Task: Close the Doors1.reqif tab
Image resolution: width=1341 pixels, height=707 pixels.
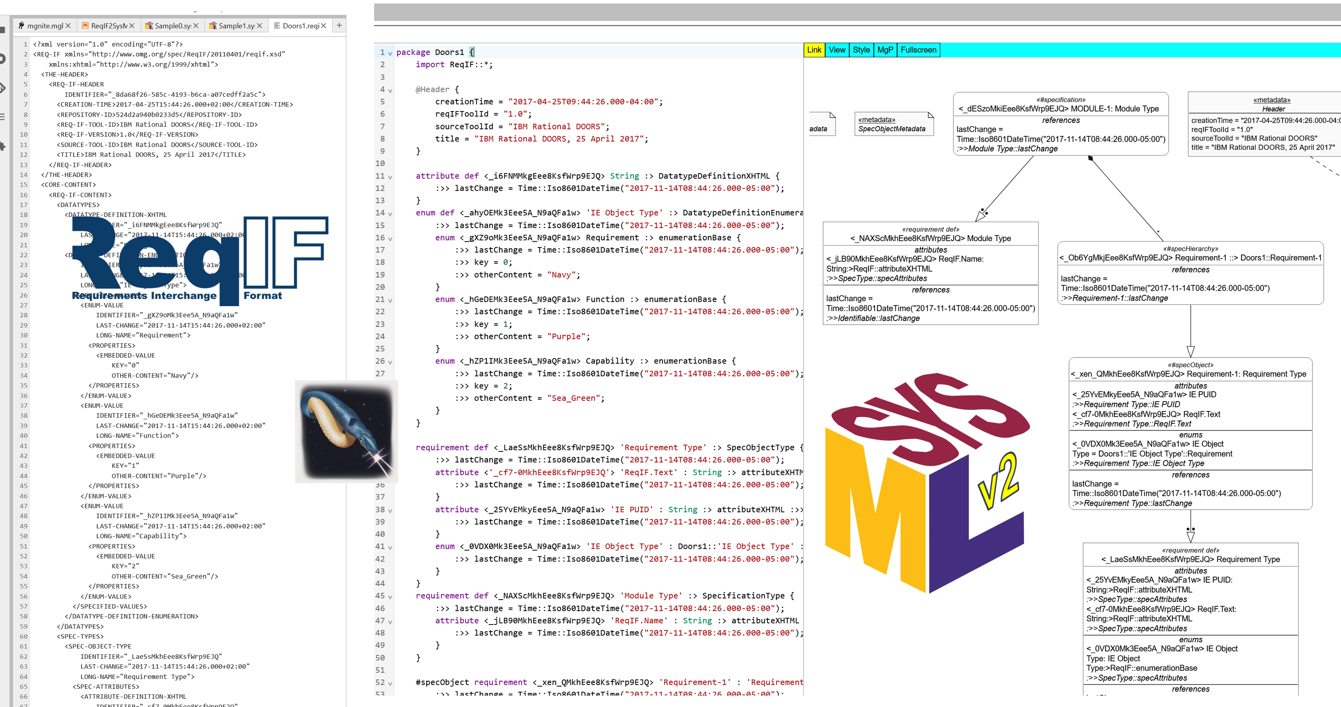Action: click(324, 25)
